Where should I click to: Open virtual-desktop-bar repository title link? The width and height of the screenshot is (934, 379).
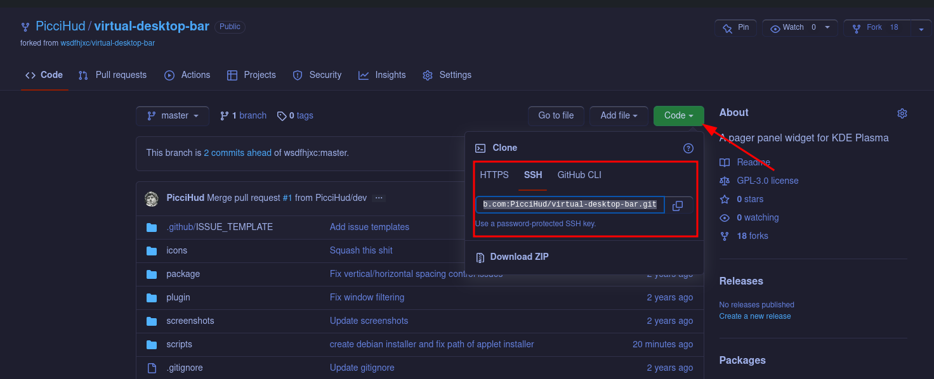click(152, 27)
